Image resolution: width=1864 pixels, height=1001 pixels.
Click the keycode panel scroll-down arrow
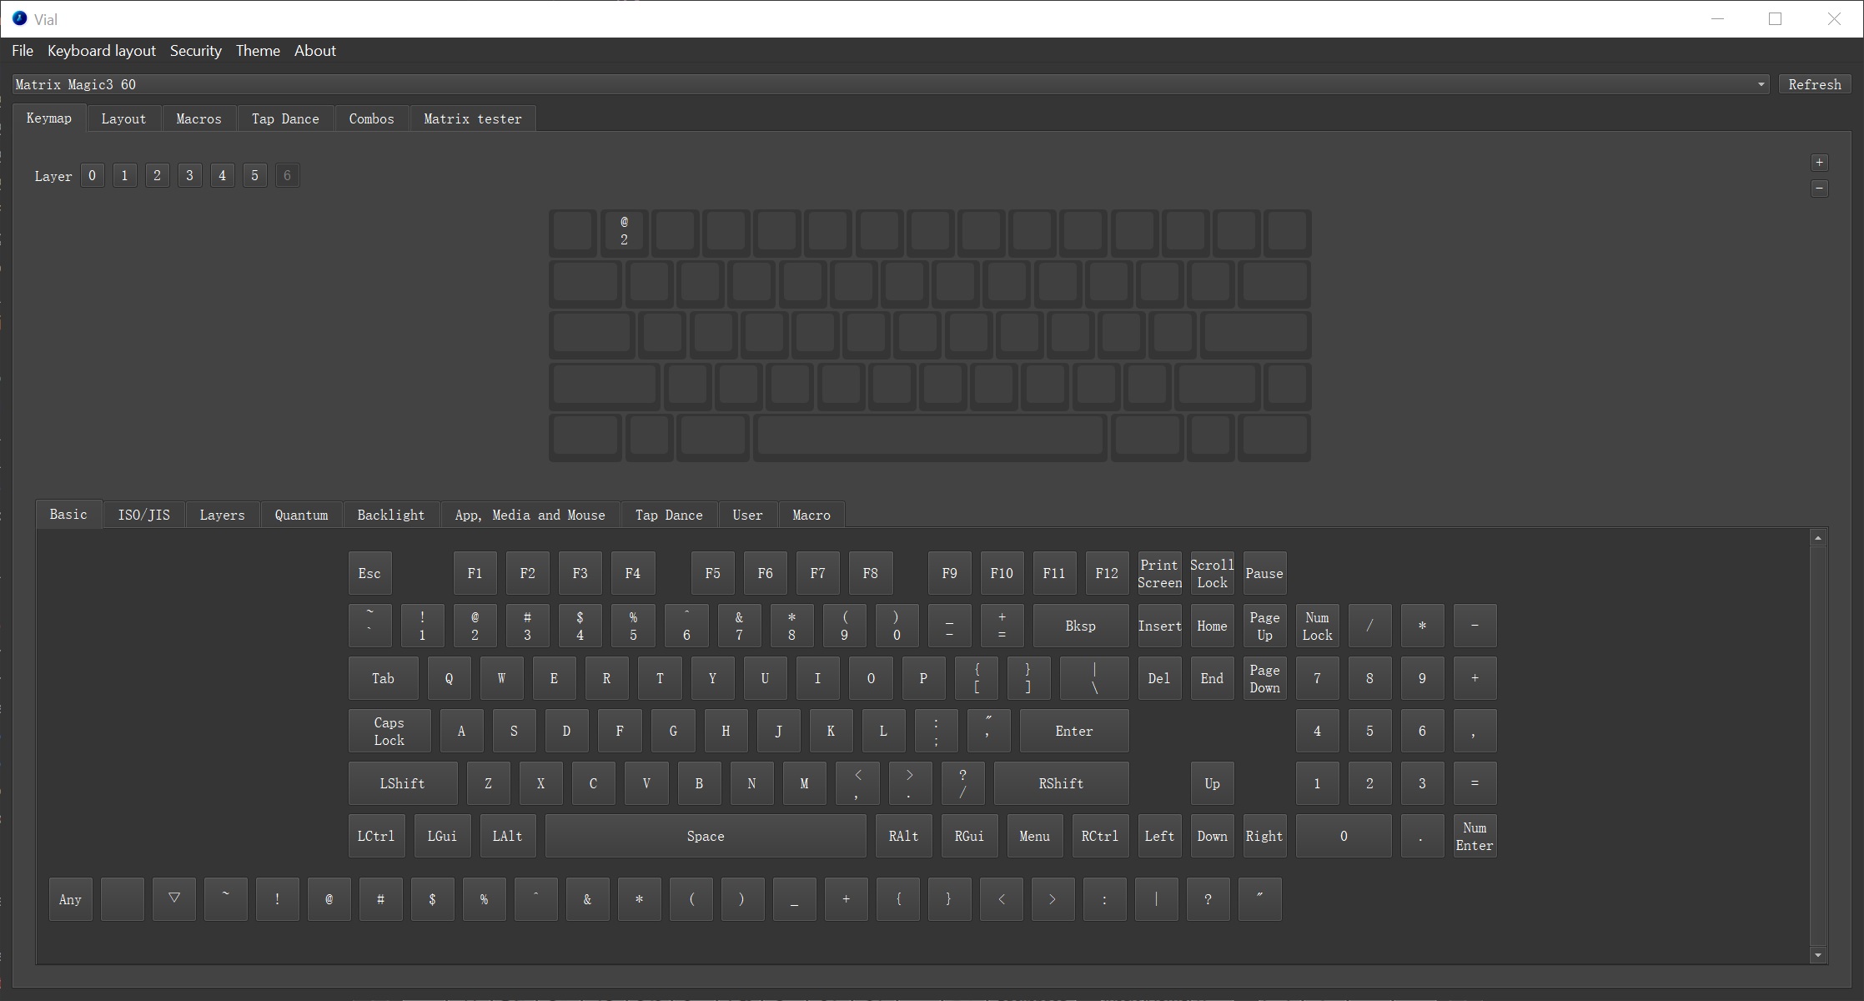point(1817,955)
